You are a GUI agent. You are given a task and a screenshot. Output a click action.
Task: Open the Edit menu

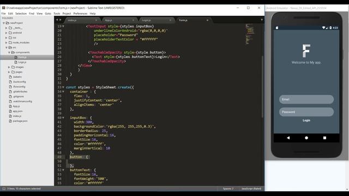[x=10, y=14]
